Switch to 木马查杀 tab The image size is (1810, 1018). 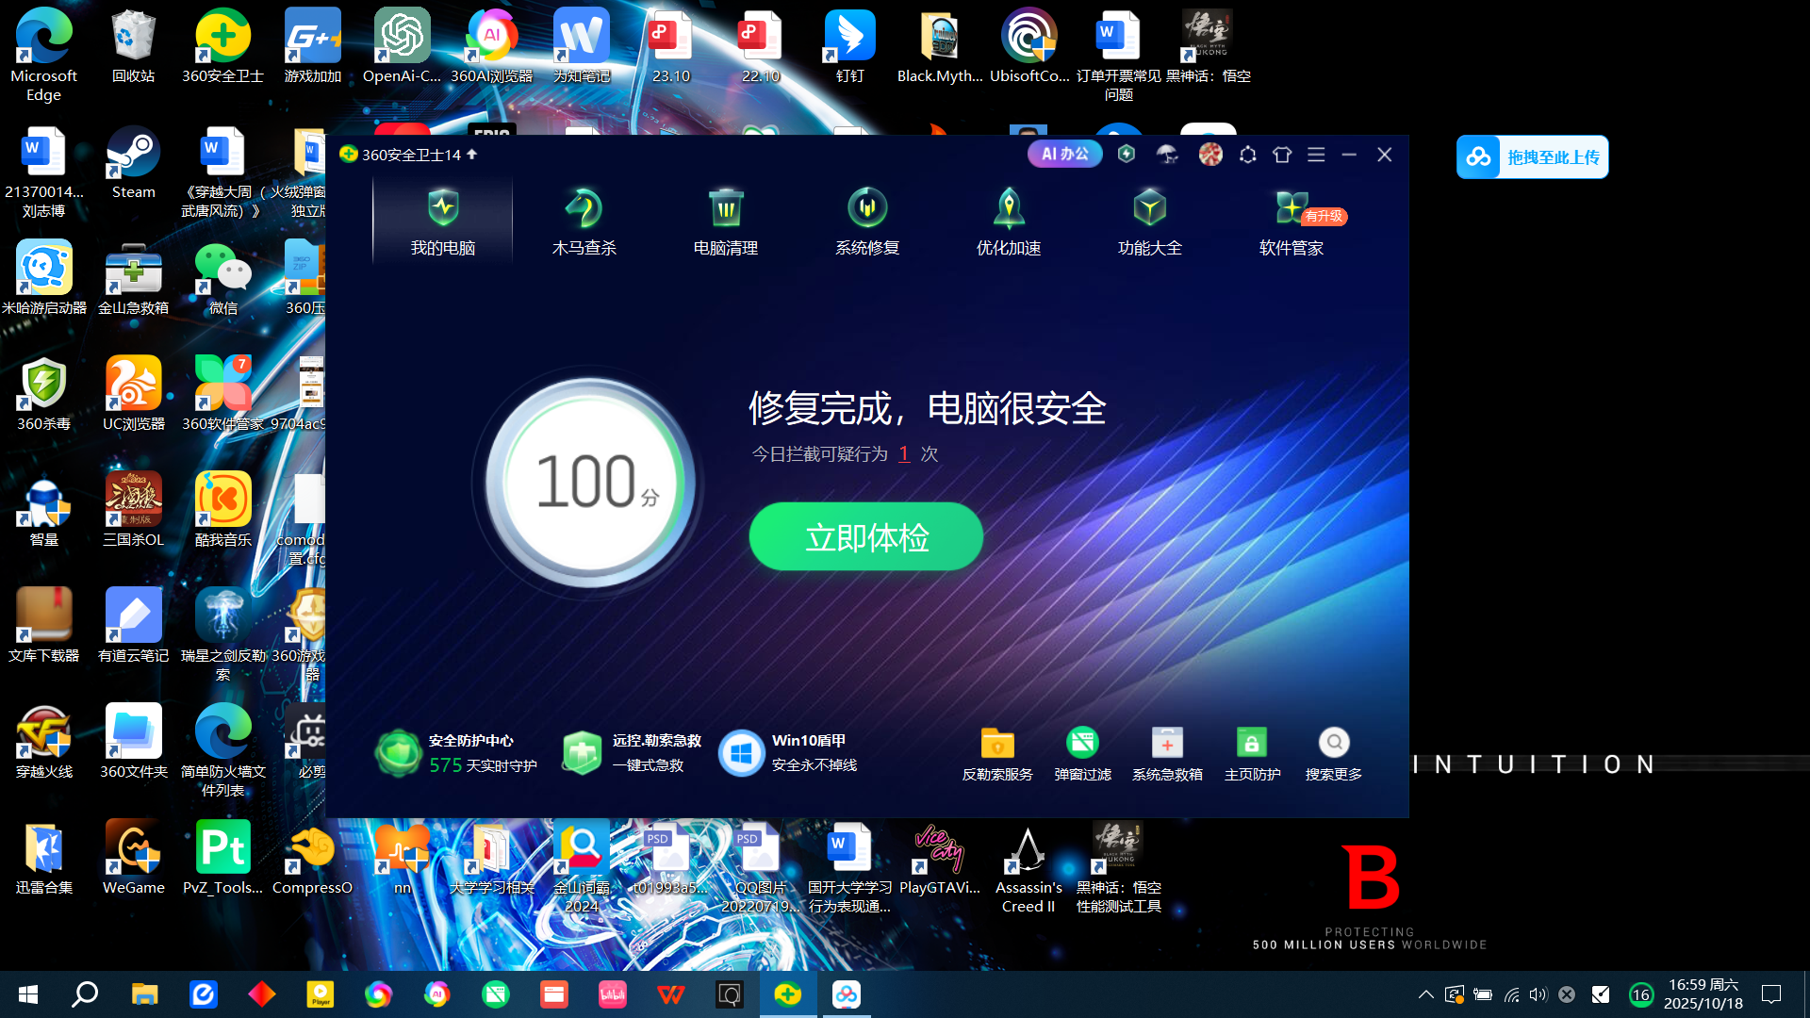pyautogui.click(x=584, y=222)
